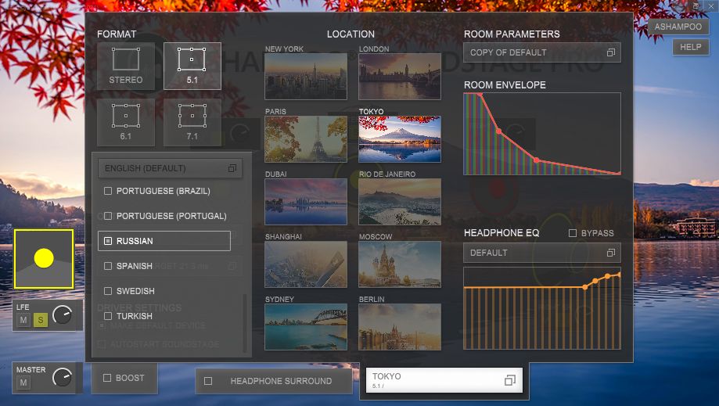
Task: Check Portuguese (Portugal) language option
Action: pyautogui.click(x=108, y=216)
